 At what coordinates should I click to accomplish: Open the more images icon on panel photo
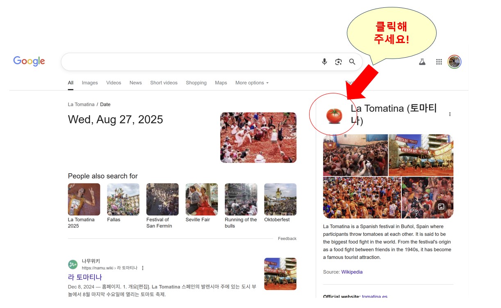pyautogui.click(x=441, y=207)
